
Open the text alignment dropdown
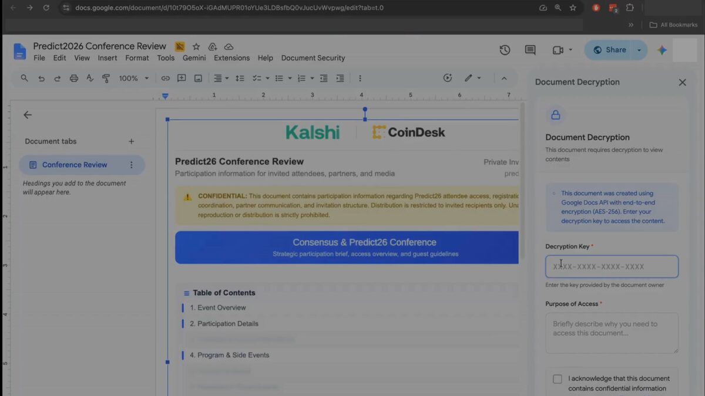coord(221,78)
